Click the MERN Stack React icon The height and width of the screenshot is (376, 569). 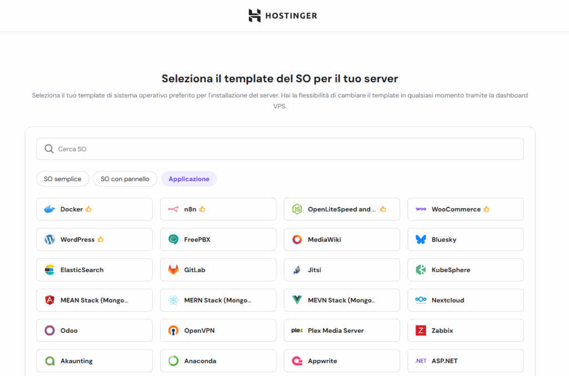pos(173,300)
